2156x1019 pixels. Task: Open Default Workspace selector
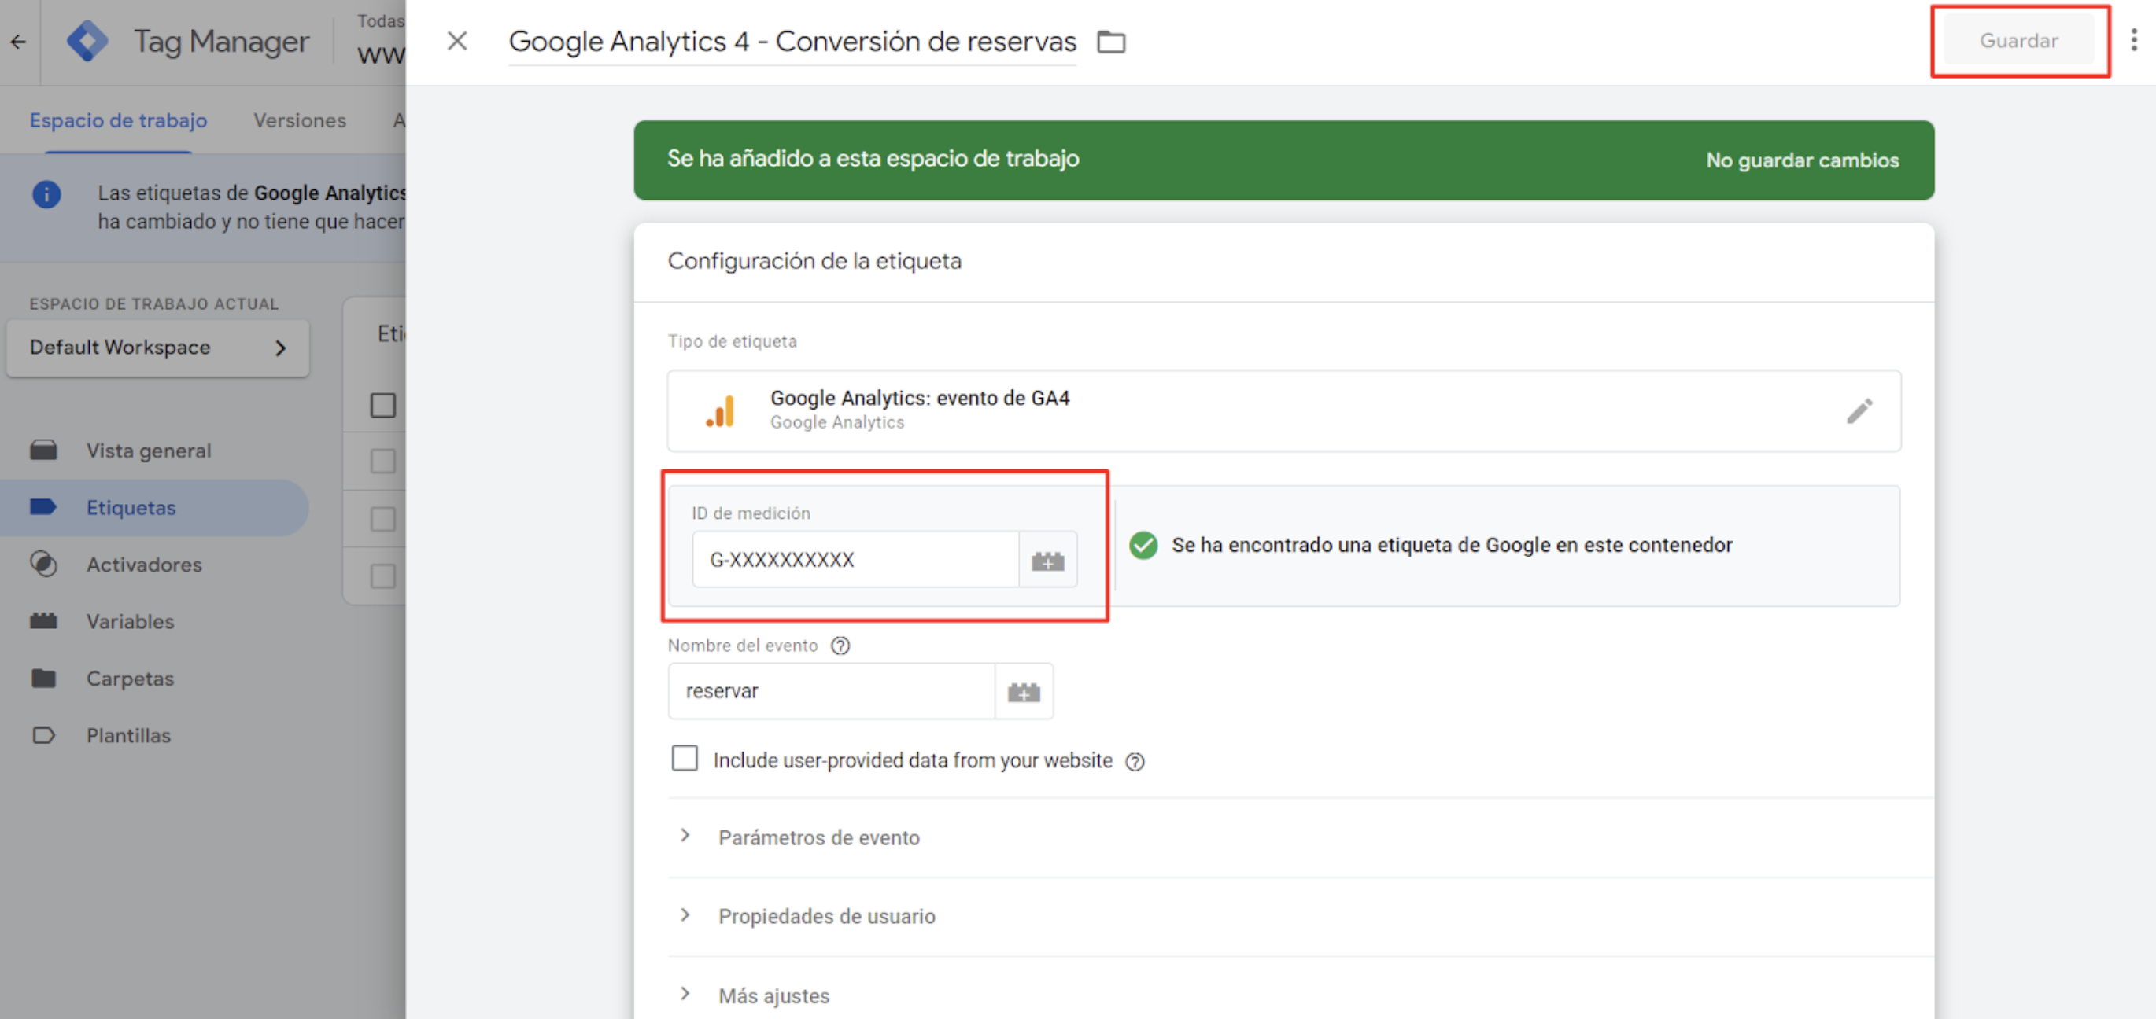coord(157,348)
